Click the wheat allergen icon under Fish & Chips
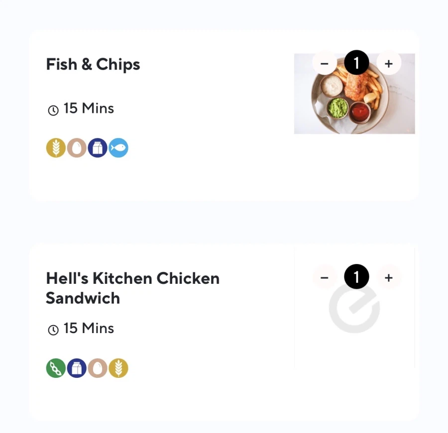448x433 pixels. pos(56,148)
